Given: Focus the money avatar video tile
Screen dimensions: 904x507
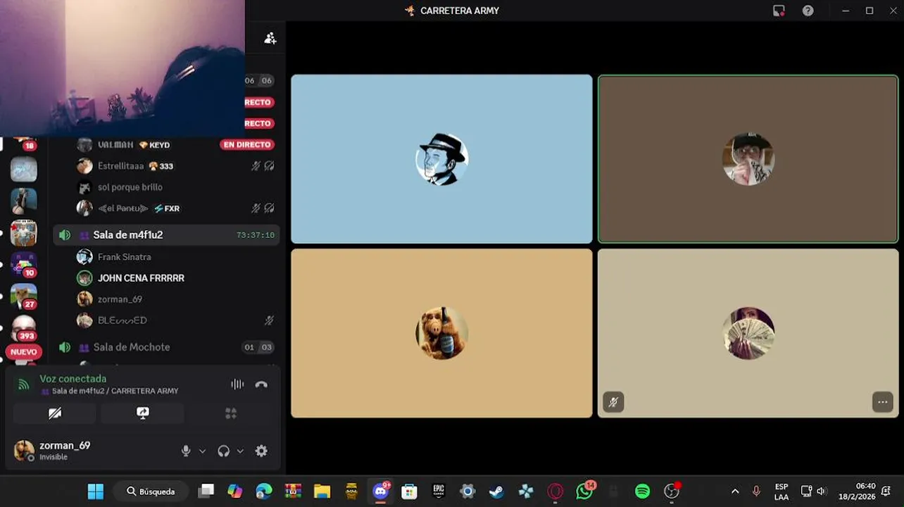Looking at the screenshot, I should click(748, 333).
